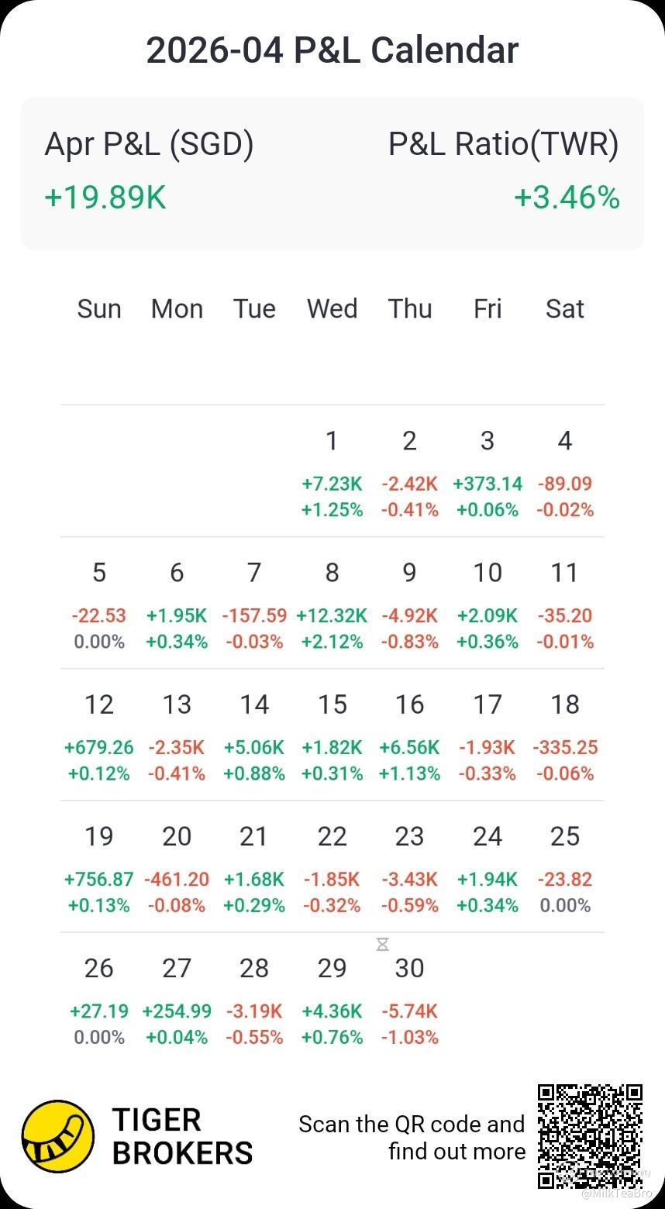Click the hourglass icon above day 30
The image size is (665, 1209).
(x=382, y=945)
